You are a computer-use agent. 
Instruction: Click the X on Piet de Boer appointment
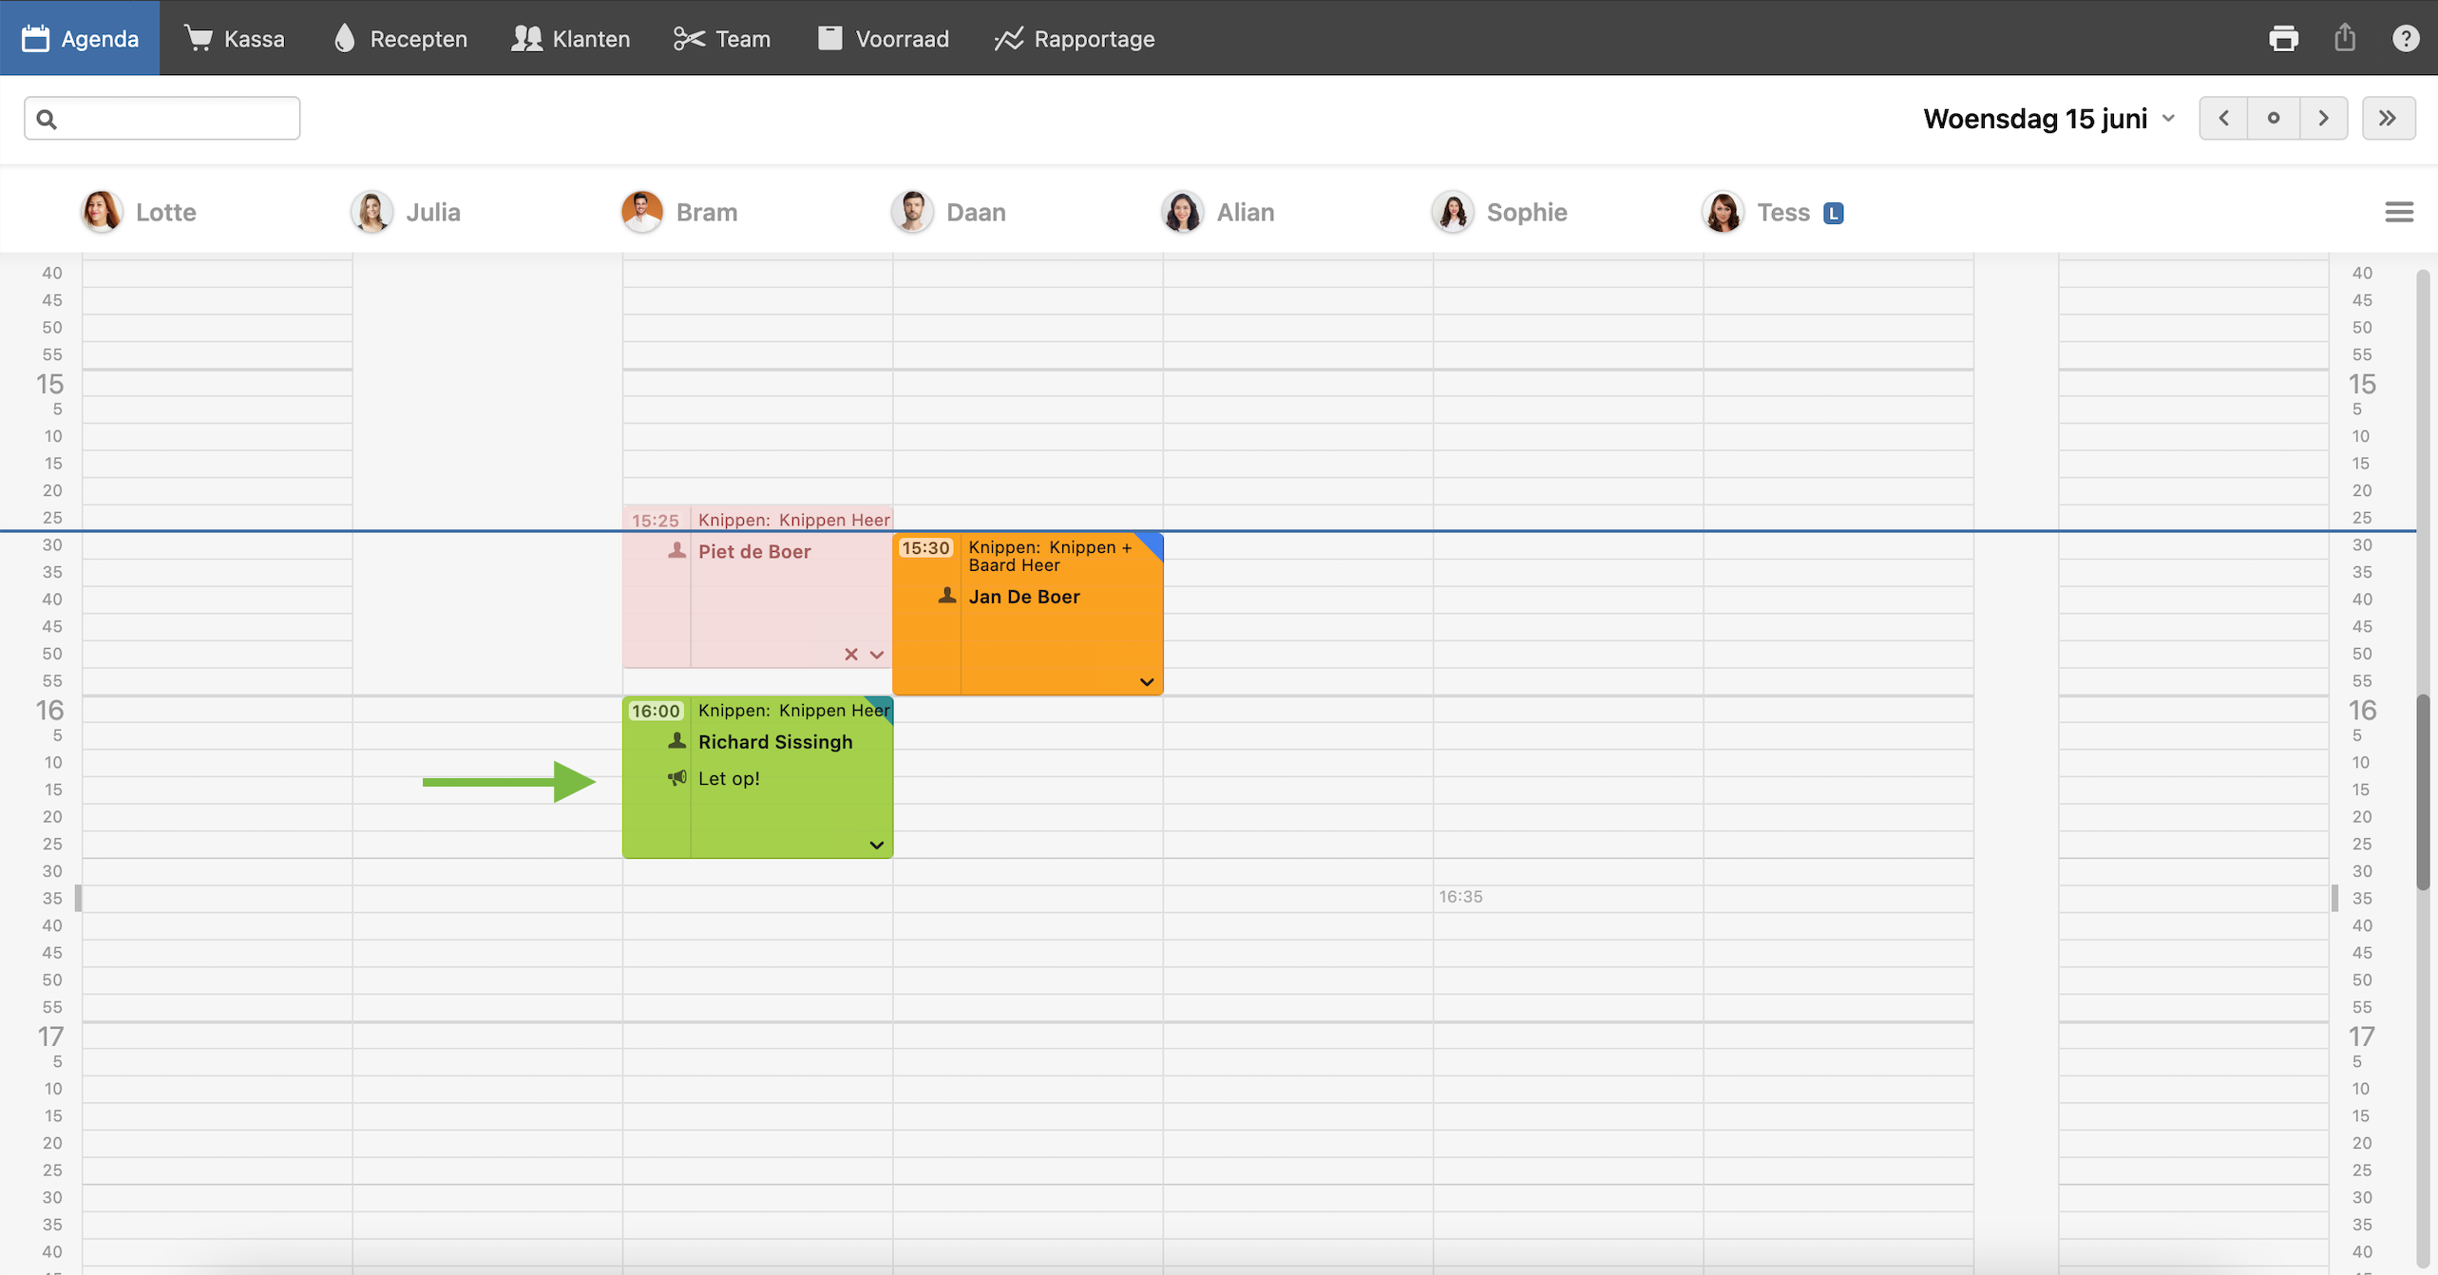[850, 655]
